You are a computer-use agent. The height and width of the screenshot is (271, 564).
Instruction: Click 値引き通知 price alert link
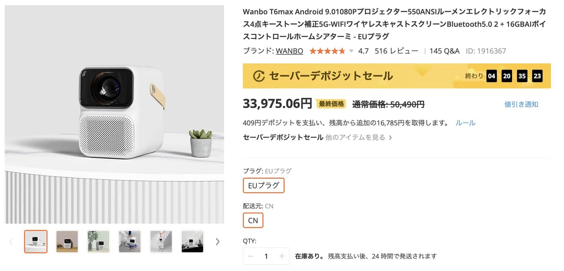[x=521, y=104]
